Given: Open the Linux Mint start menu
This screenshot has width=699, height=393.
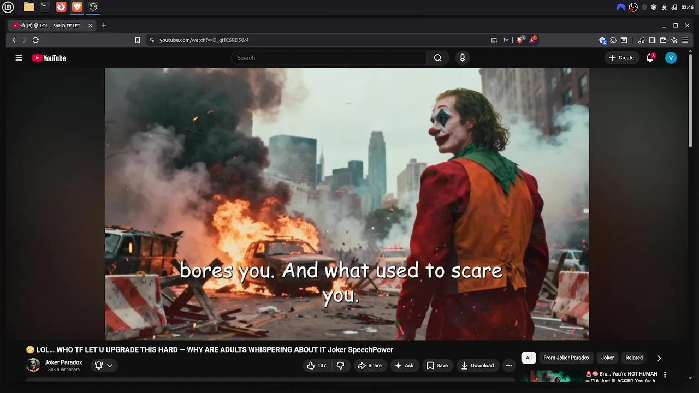Looking at the screenshot, I should [8, 7].
